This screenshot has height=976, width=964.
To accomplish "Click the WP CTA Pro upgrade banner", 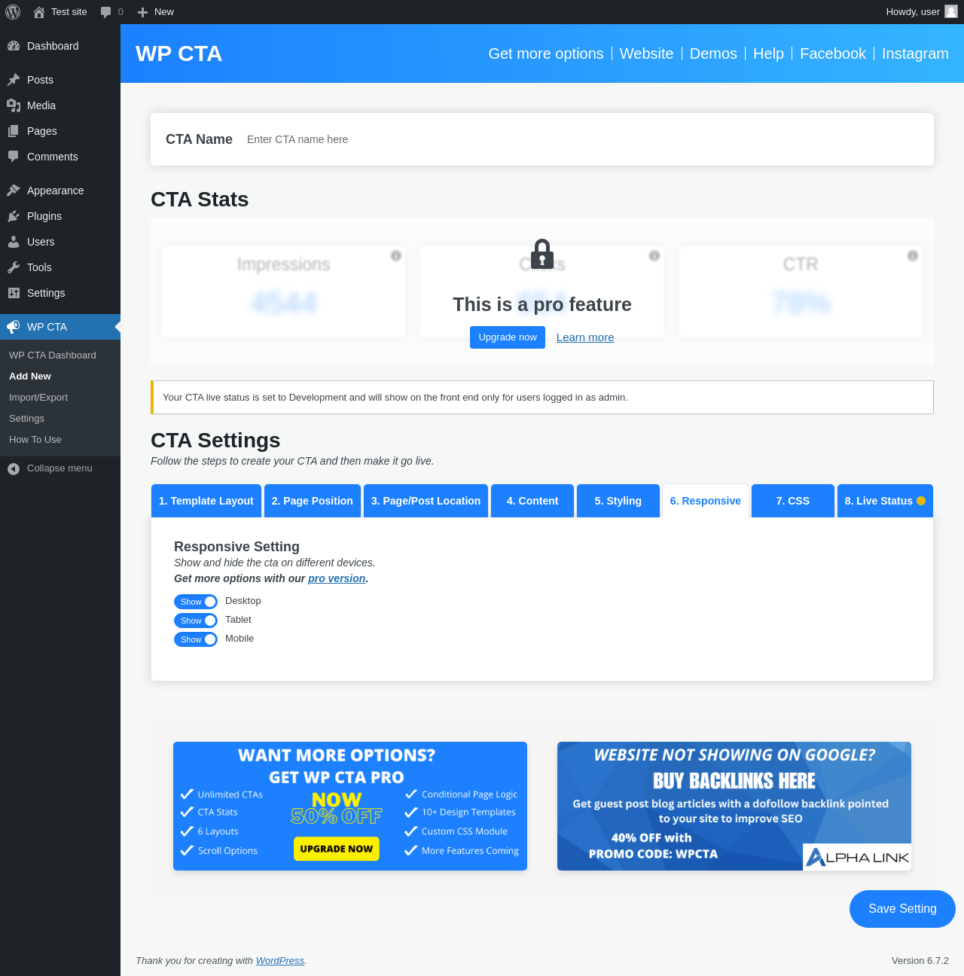I will pyautogui.click(x=350, y=806).
